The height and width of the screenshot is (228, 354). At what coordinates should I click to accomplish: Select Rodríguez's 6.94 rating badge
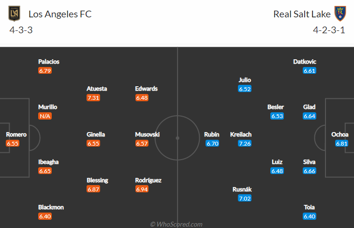pyautogui.click(x=142, y=189)
